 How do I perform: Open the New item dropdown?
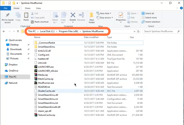104,13
